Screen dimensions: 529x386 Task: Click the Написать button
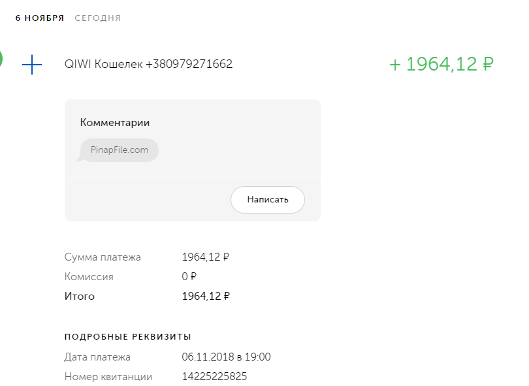(x=268, y=200)
